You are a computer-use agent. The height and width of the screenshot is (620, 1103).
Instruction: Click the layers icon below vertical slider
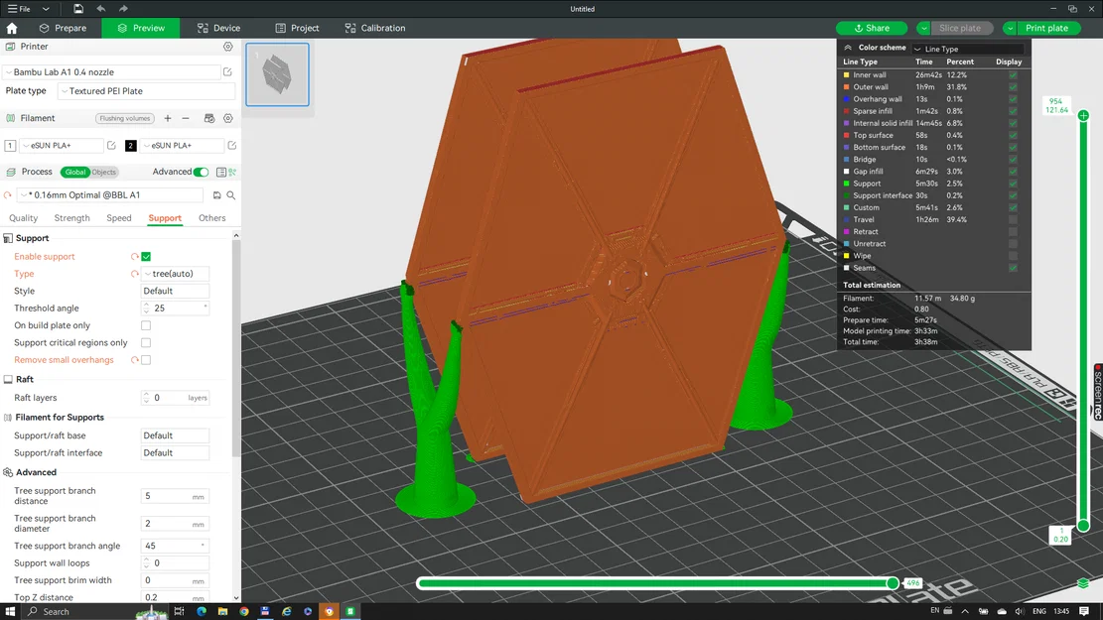pos(1083,582)
